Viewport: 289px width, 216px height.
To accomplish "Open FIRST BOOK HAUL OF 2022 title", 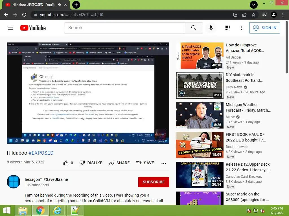I will [246, 137].
